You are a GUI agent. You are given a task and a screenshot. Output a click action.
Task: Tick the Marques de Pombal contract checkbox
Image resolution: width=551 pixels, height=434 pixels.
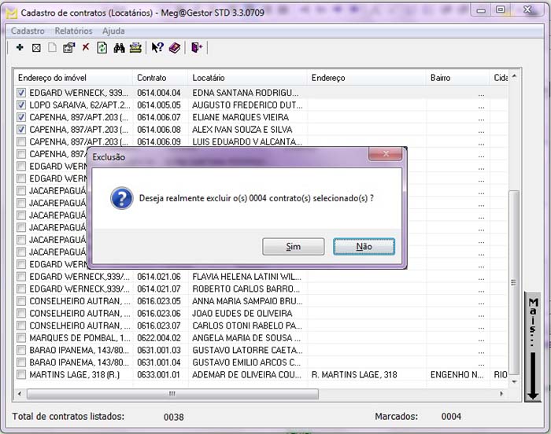click(x=21, y=338)
